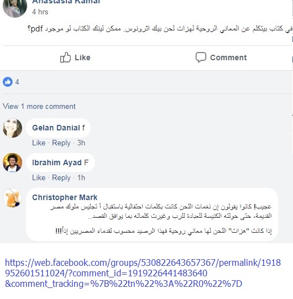The height and width of the screenshot is (299, 293).
Task: Open Anastasia Kamal's profile picture
Action: pos(15,8)
